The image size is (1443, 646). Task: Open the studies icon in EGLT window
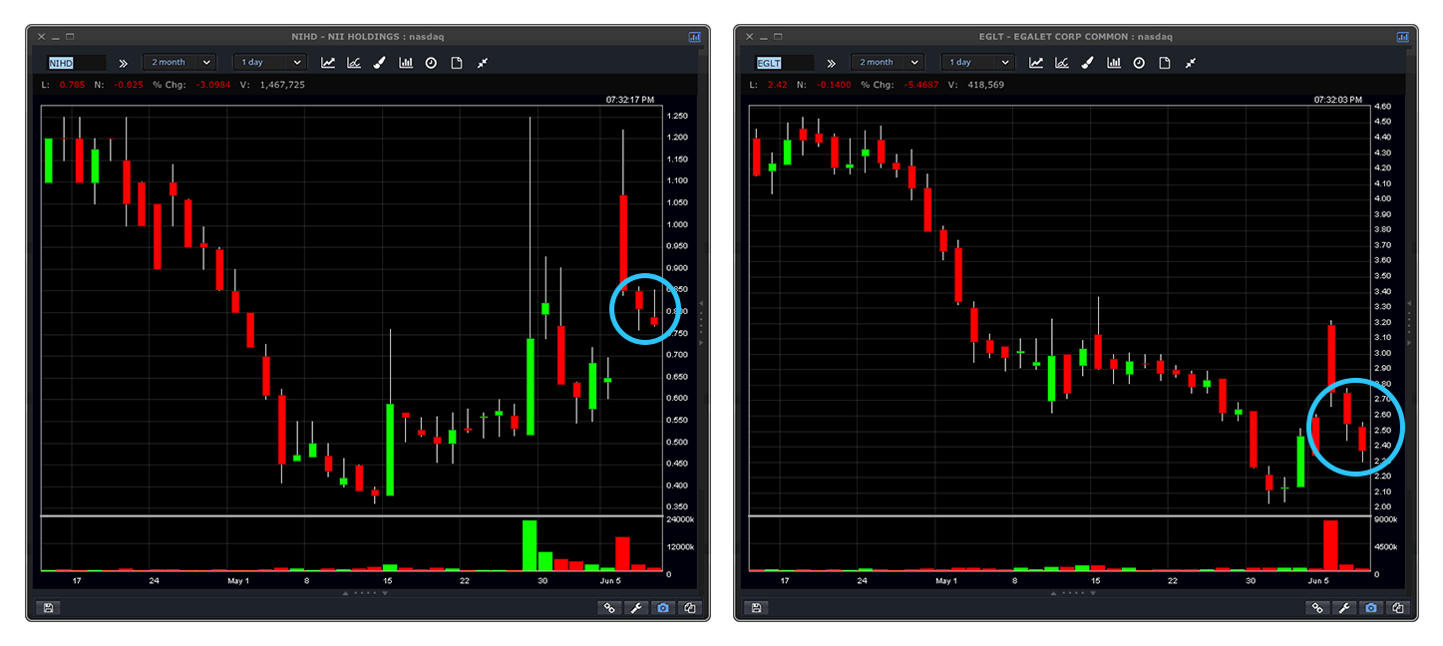click(x=1062, y=62)
